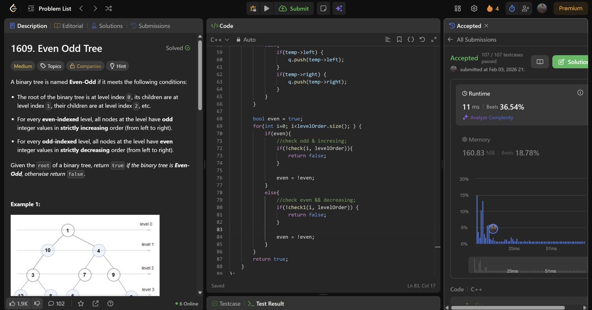
Task: Open the Testcase tab
Action: [226, 304]
